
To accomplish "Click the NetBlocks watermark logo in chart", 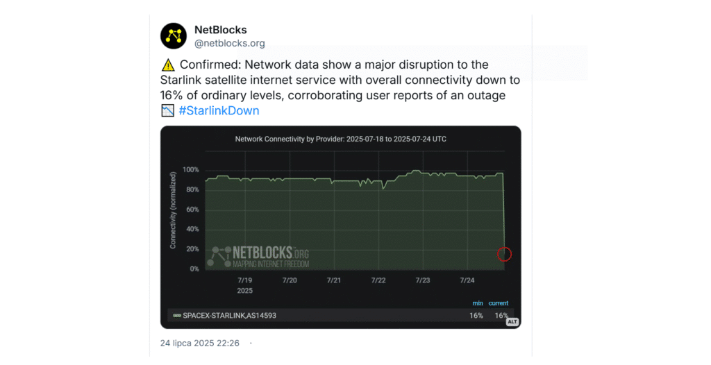I will pos(260,257).
